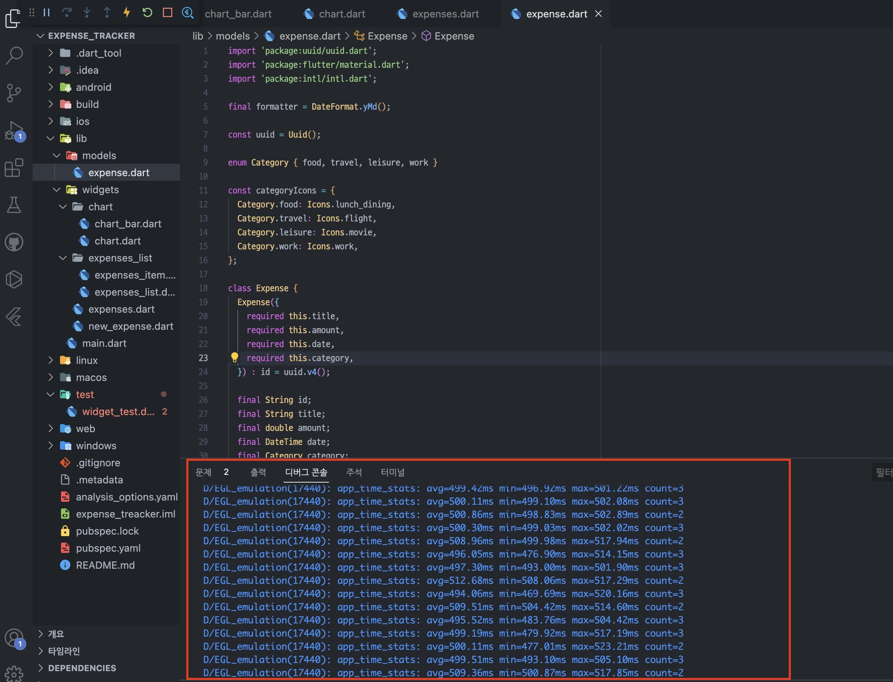Viewport: 893px width, 682px height.
Task: Open the Extensions view
Action: (14, 167)
